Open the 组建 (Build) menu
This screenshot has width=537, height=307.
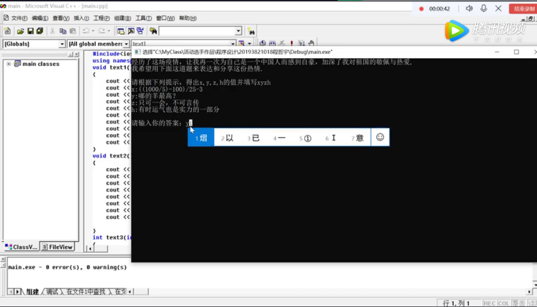point(123,18)
